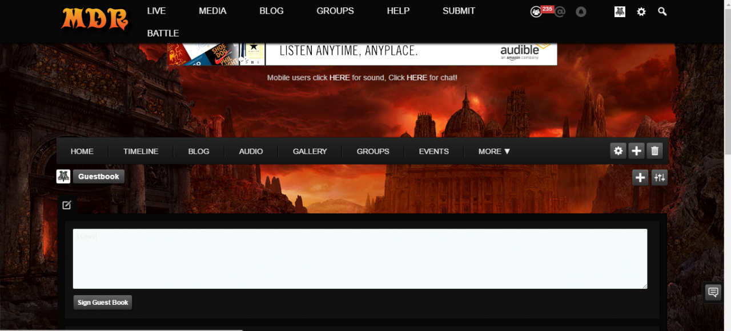Open the MEDIA menu
The width and height of the screenshot is (731, 331).
[212, 11]
